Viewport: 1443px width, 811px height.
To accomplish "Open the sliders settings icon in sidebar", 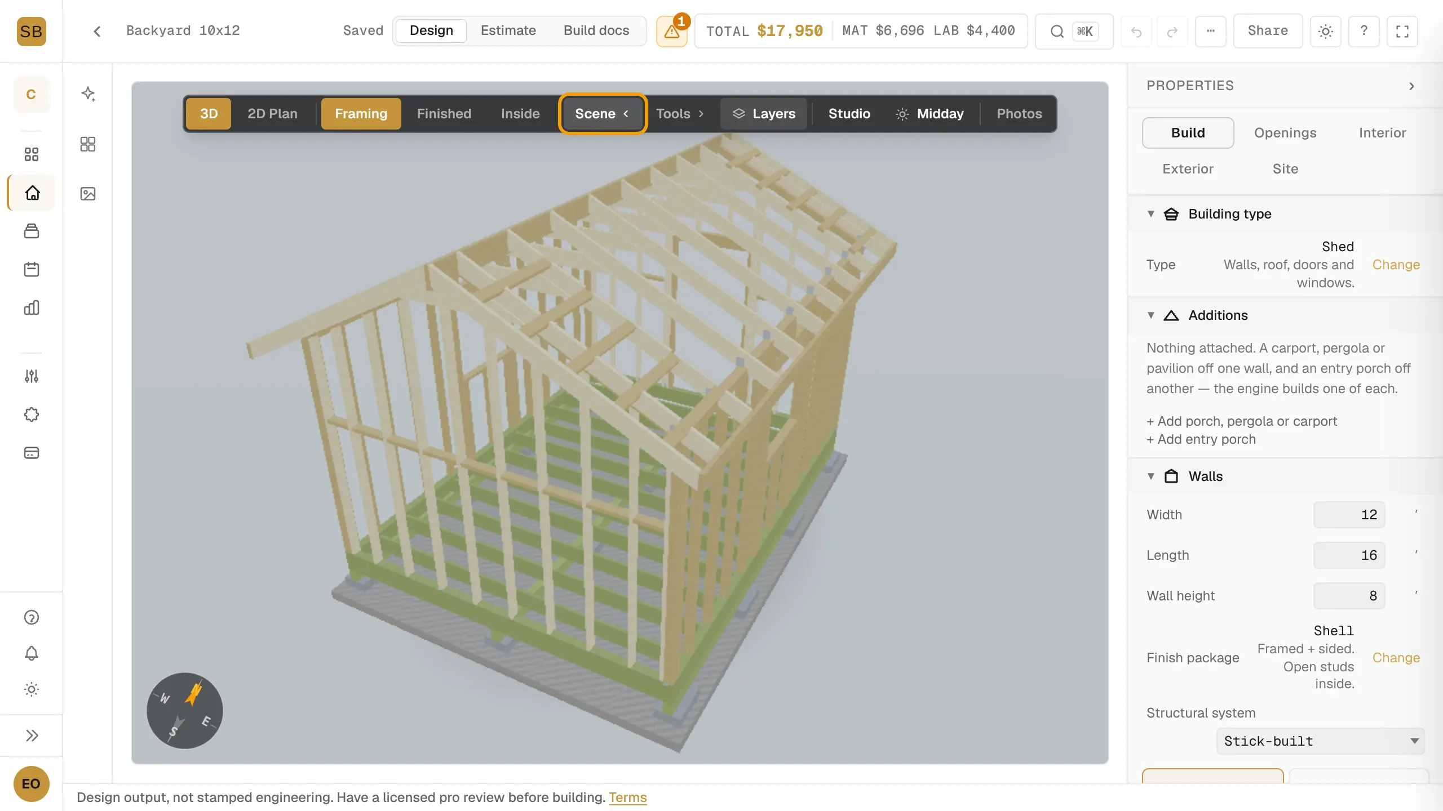I will (x=32, y=376).
